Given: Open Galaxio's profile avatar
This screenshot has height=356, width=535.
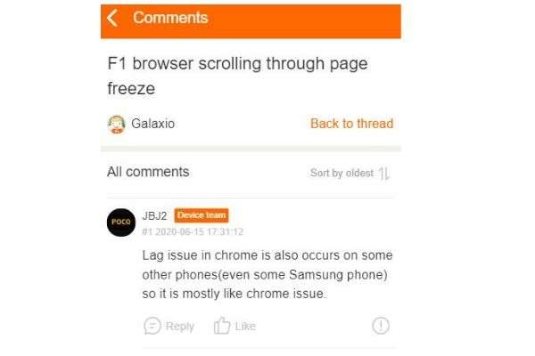Looking at the screenshot, I should (x=117, y=124).
